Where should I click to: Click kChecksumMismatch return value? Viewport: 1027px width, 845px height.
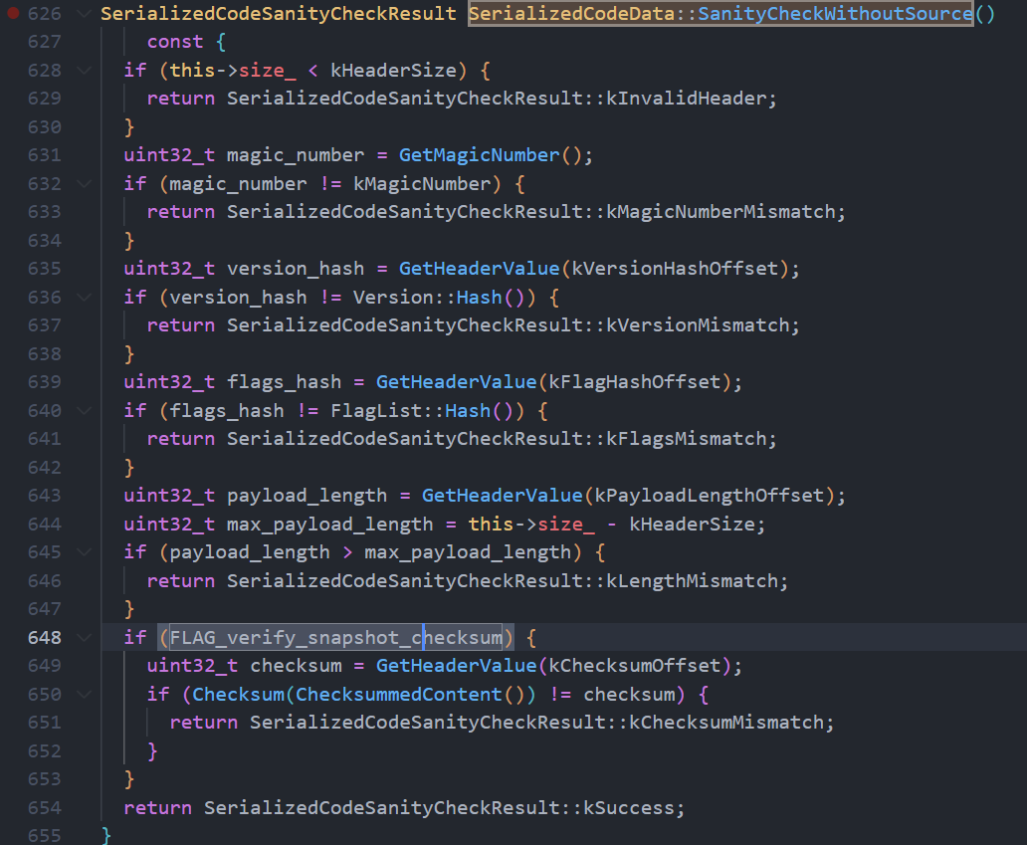pyautogui.click(x=725, y=722)
